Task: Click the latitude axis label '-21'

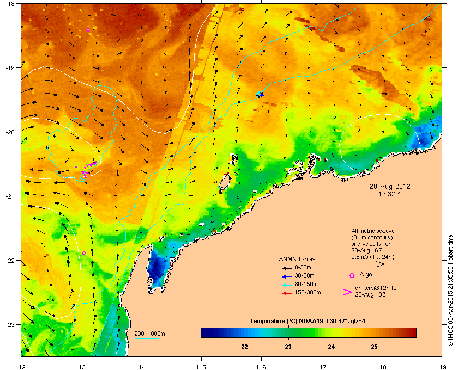Action: point(10,196)
